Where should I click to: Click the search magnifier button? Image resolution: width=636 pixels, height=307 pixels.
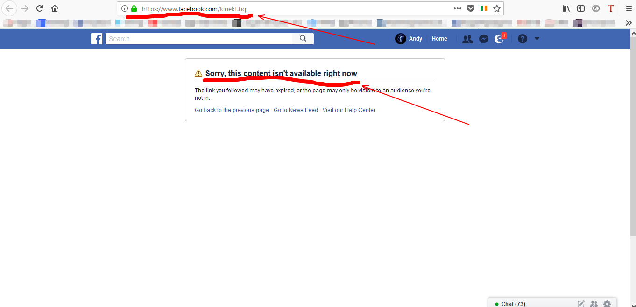(x=303, y=39)
